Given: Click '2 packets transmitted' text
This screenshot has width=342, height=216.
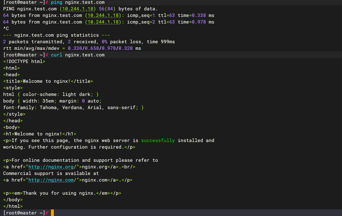Looking at the screenshot, I should [x=33, y=42].
